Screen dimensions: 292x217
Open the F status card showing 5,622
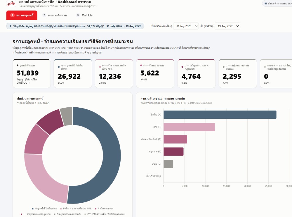[155, 73]
